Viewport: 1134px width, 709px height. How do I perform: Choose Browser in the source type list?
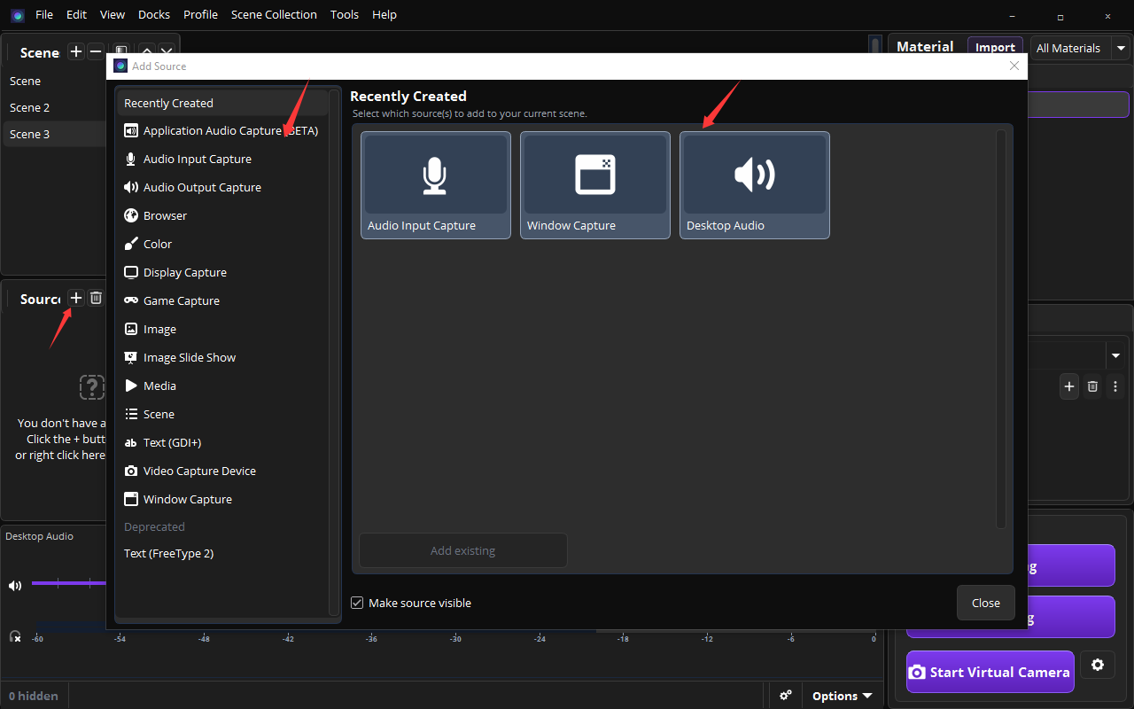click(221, 215)
